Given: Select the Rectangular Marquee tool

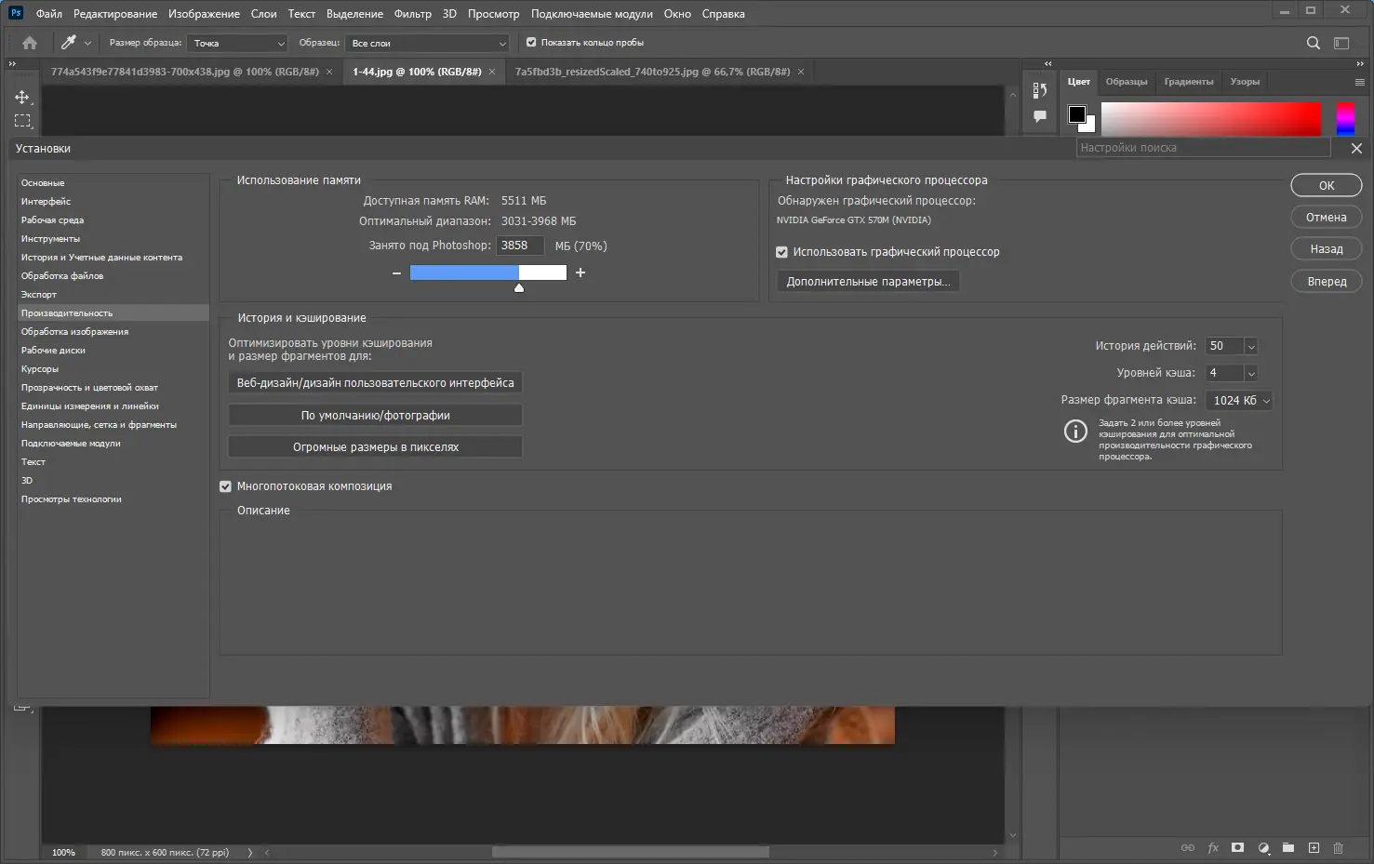Looking at the screenshot, I should [x=22, y=120].
